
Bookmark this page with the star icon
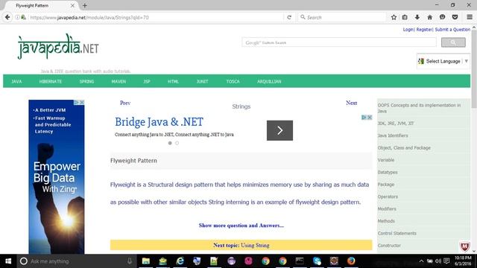point(394,17)
